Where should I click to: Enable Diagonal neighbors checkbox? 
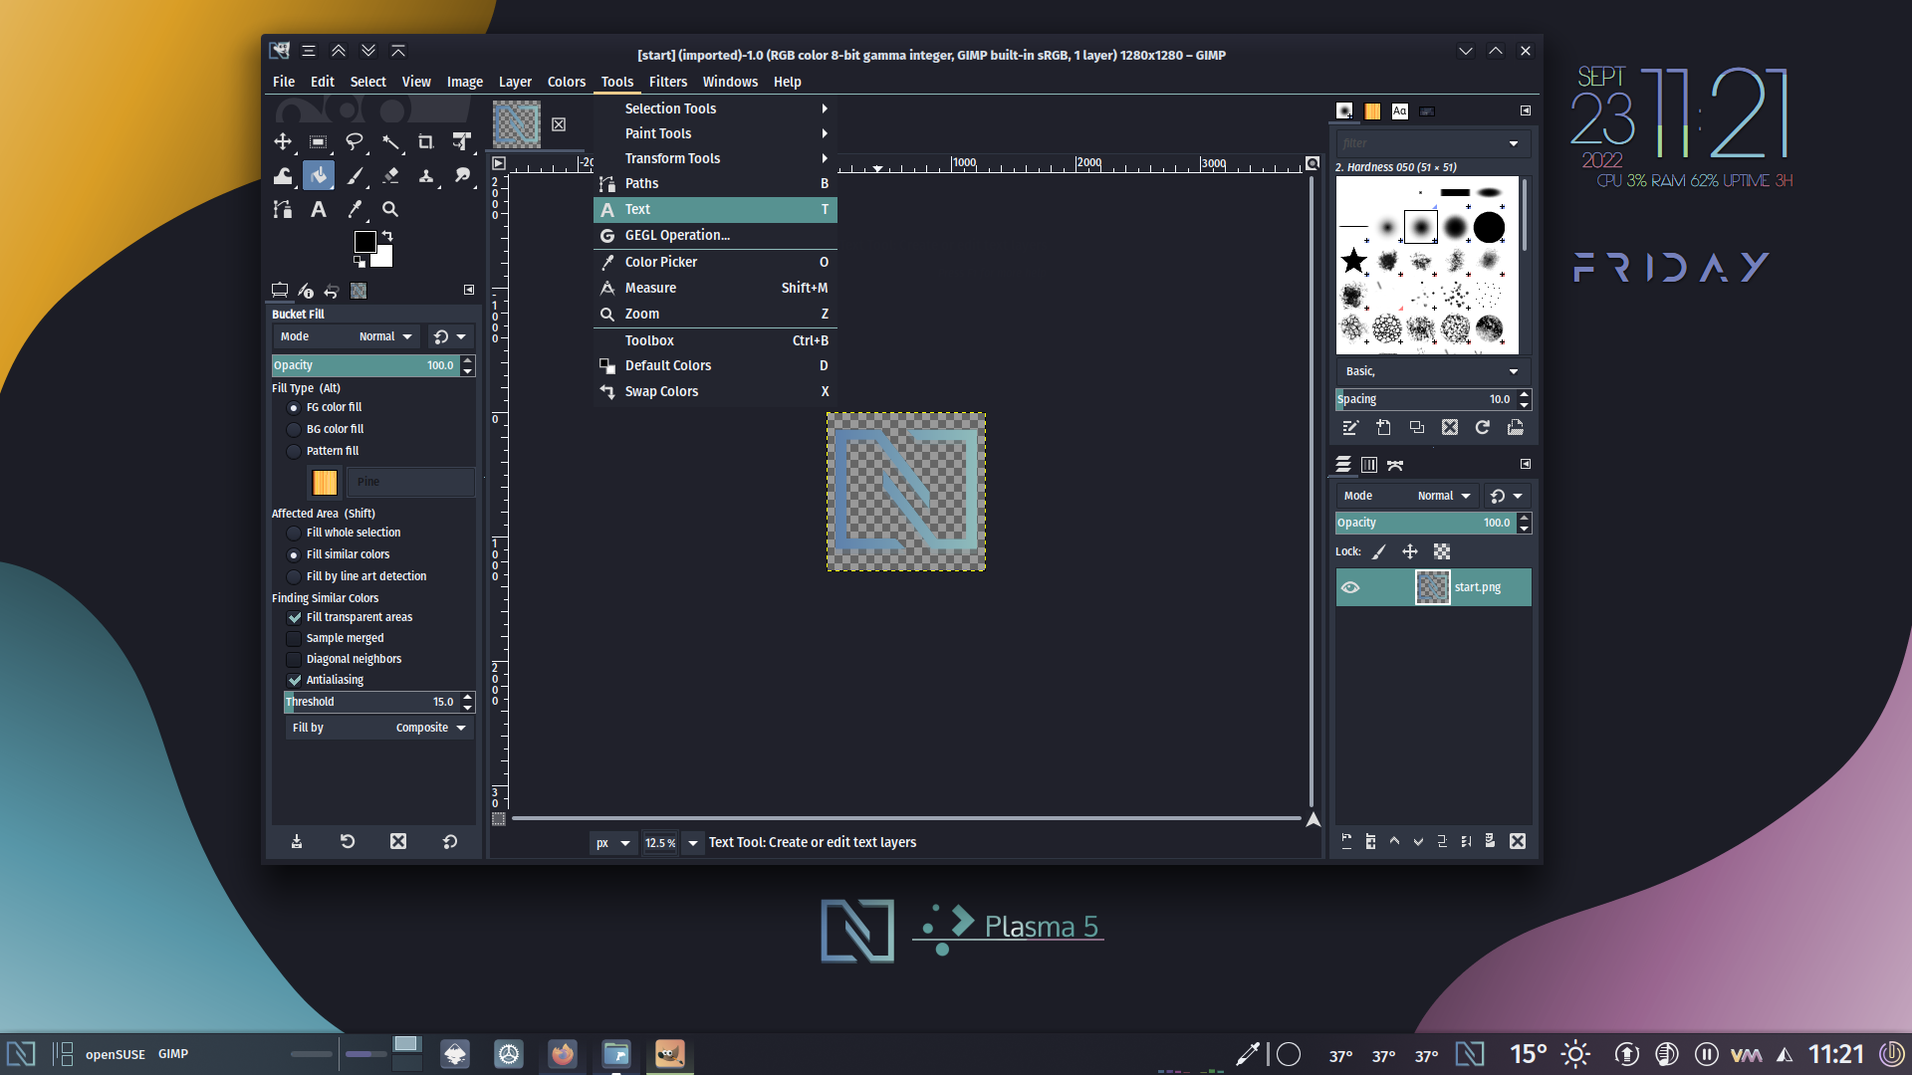tap(294, 660)
